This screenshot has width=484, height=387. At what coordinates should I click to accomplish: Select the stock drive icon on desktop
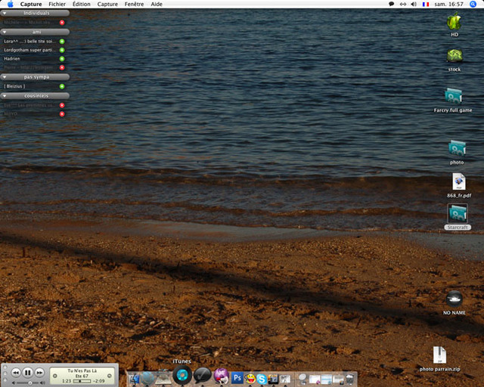[455, 56]
